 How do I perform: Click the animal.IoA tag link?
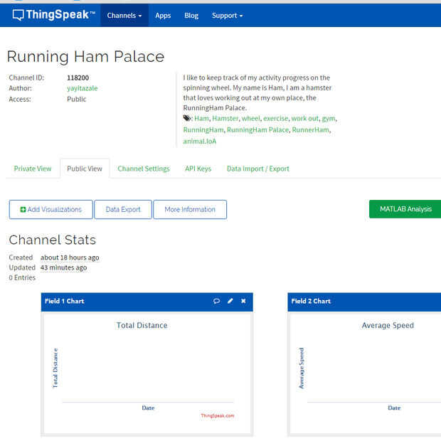200,142
